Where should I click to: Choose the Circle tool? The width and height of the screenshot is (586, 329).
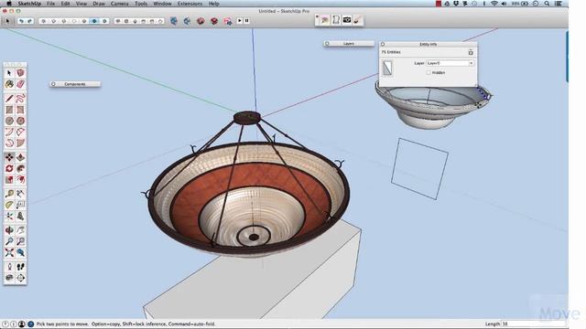click(x=9, y=121)
